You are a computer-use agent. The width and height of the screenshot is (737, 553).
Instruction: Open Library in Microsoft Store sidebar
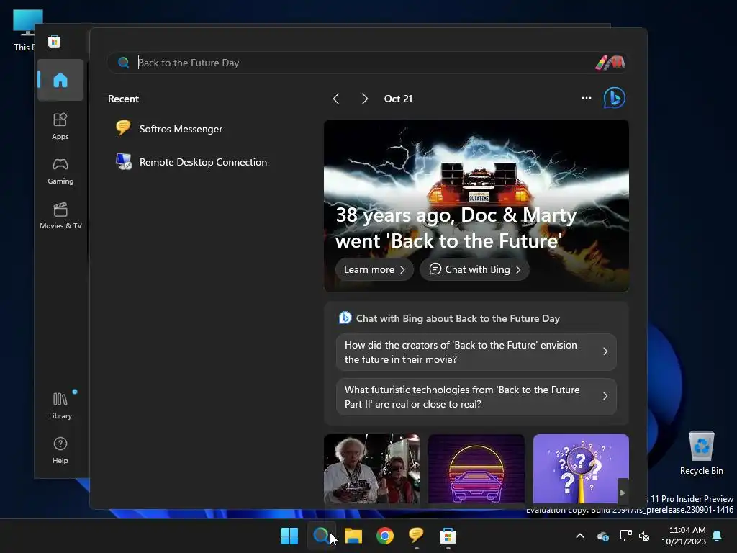click(x=60, y=406)
